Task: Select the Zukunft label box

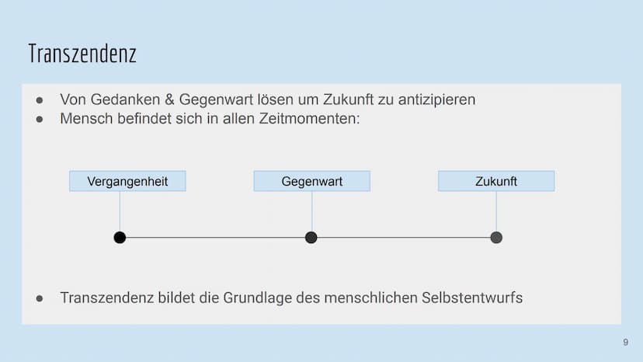Action: pyautogui.click(x=496, y=181)
